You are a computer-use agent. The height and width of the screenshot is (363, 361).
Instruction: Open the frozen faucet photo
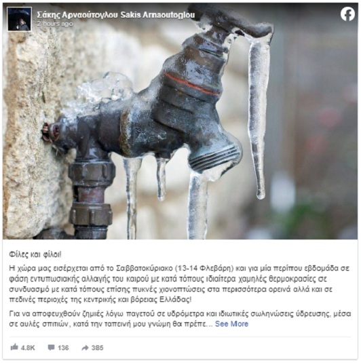[x=180, y=121]
